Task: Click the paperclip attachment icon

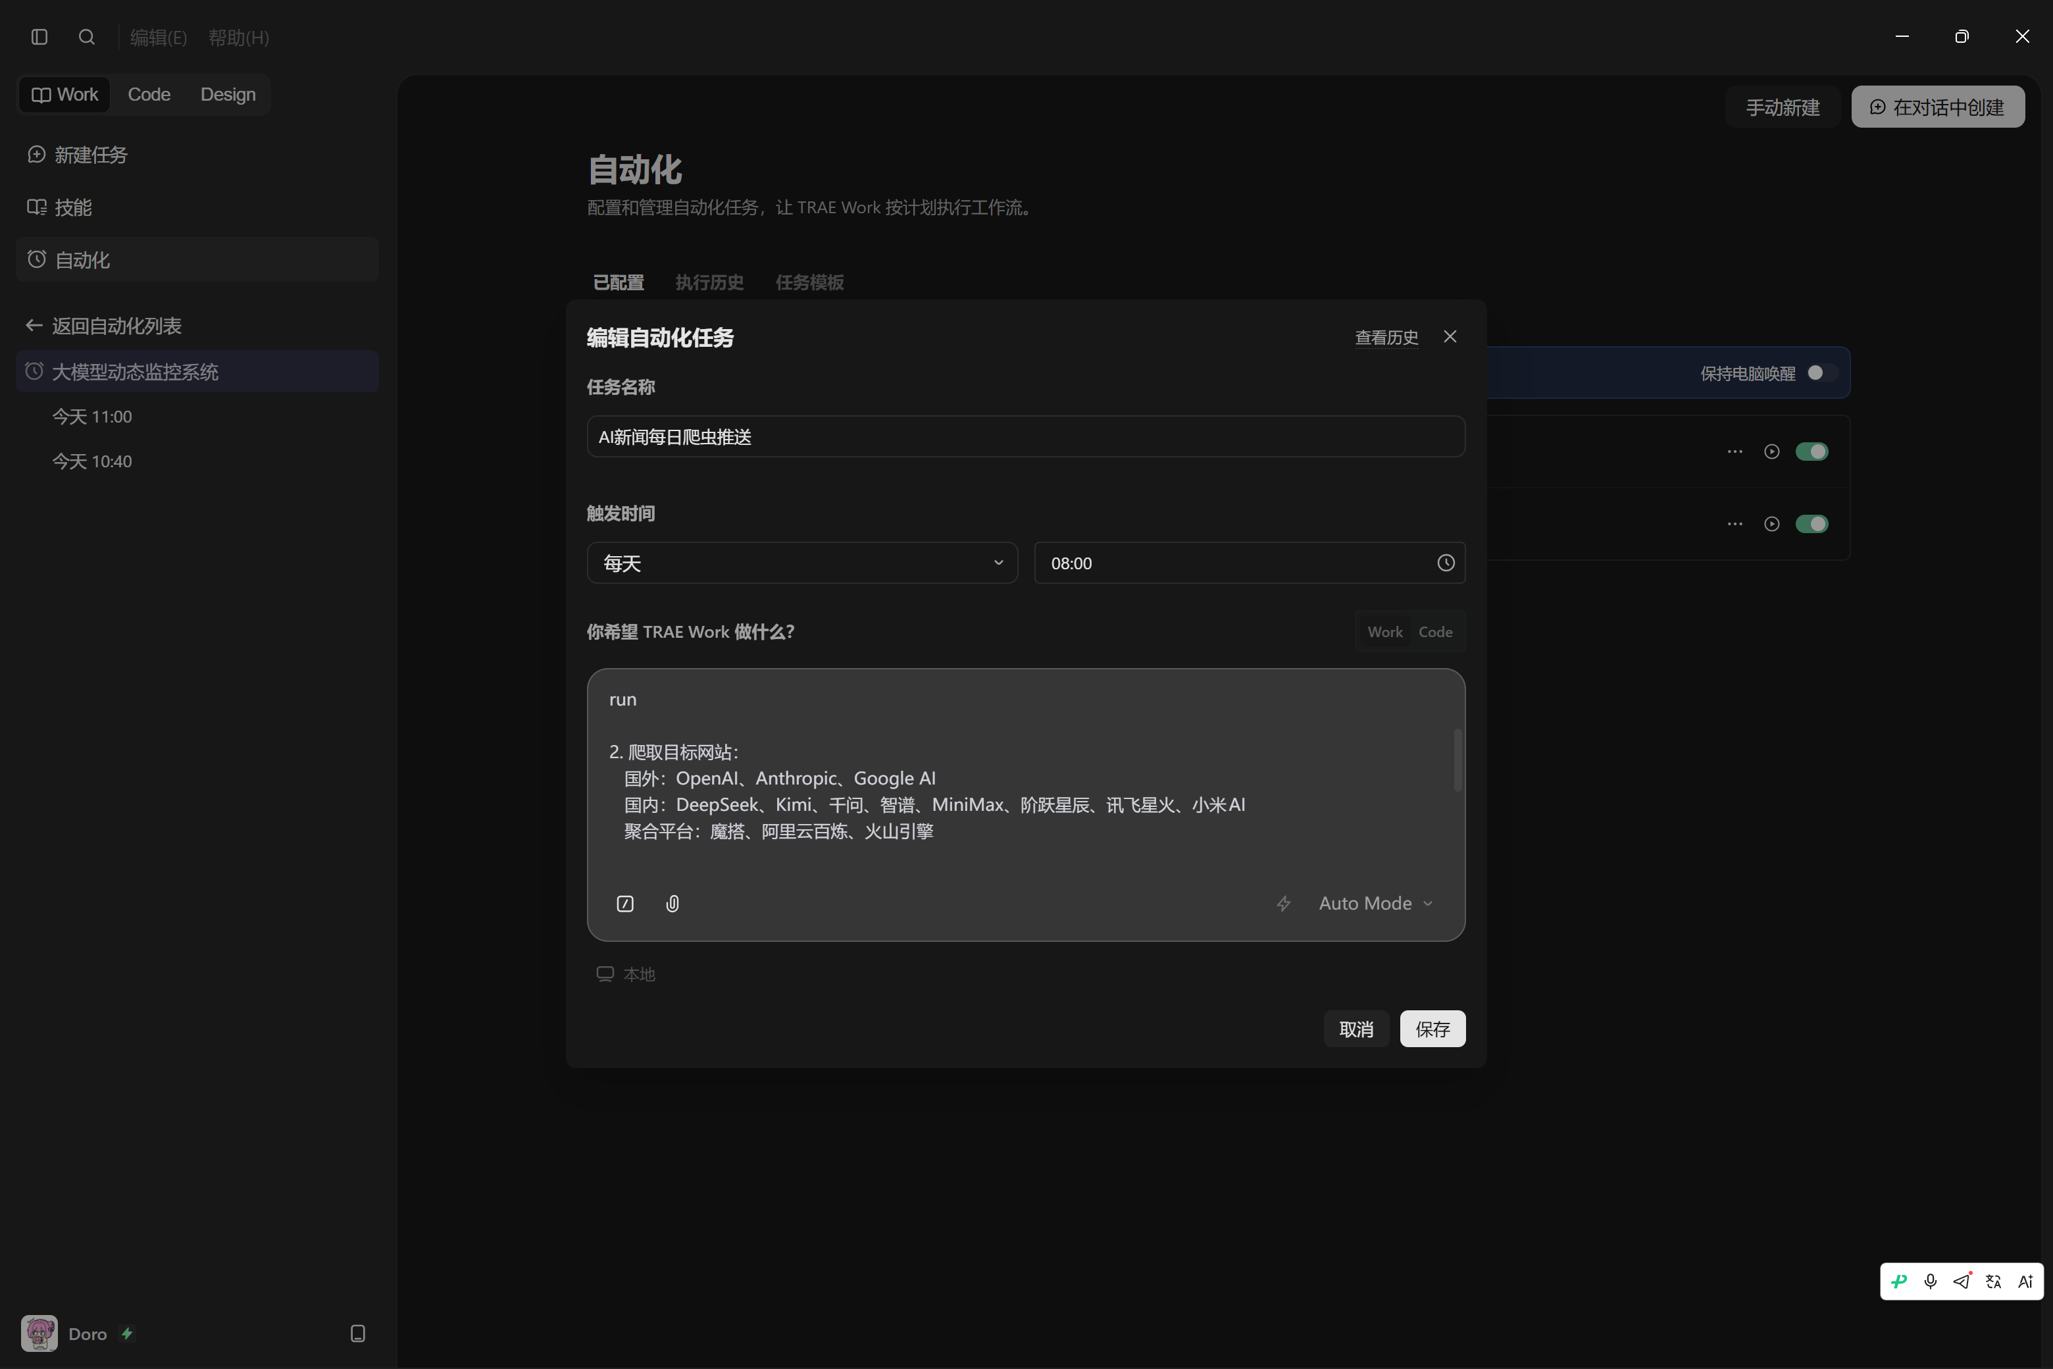Action: (672, 904)
